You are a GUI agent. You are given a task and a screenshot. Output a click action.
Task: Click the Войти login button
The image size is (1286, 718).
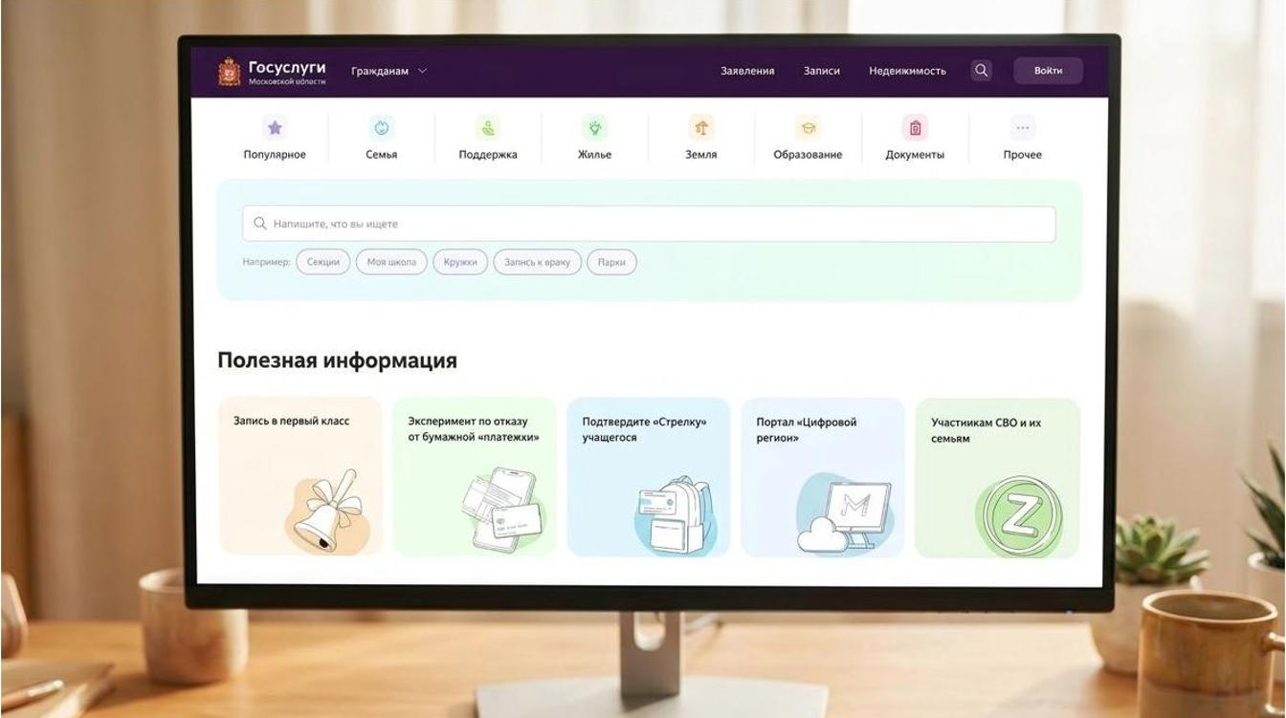[x=1048, y=71]
